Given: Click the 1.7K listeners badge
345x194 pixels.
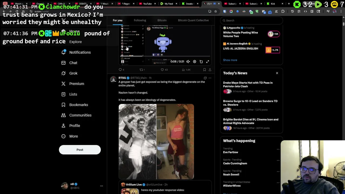Looking at the screenshot, I should point(272,50).
